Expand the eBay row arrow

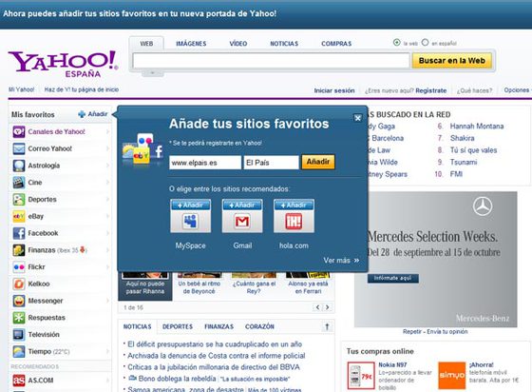(107, 216)
